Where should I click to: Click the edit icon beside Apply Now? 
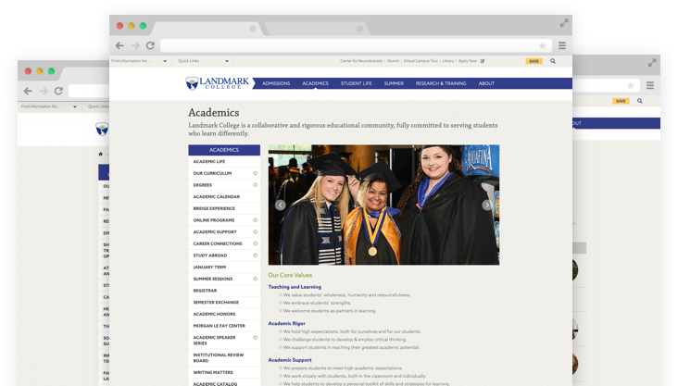[483, 61]
